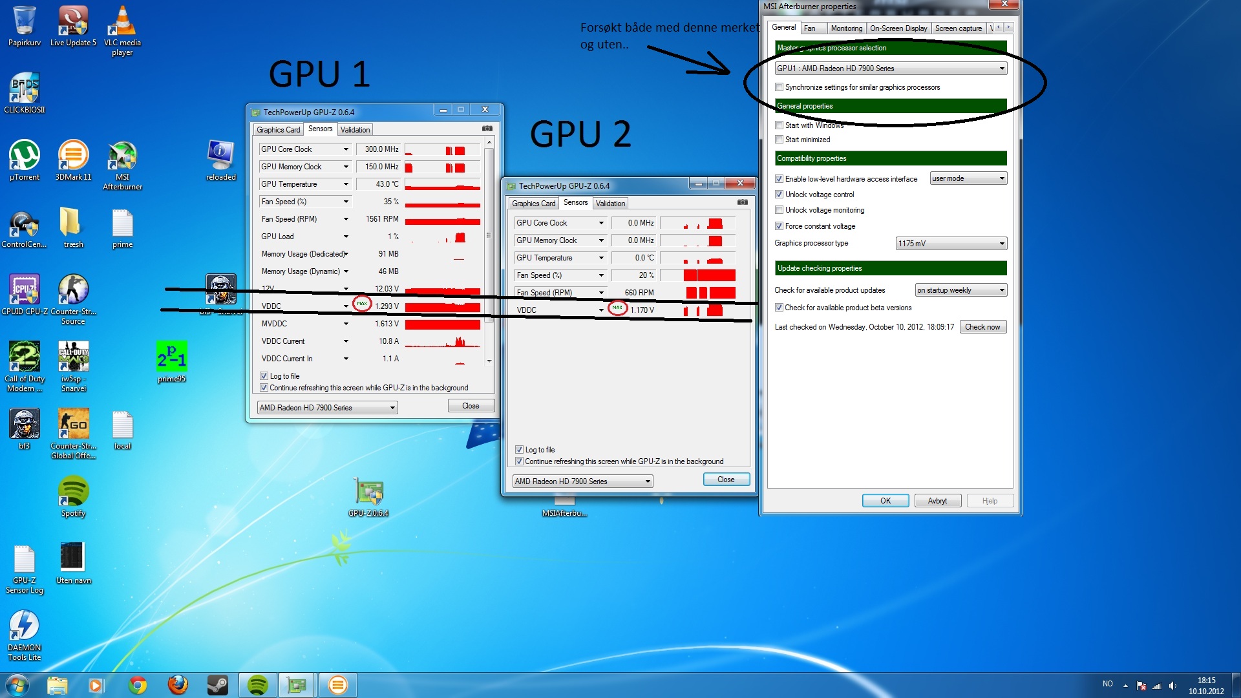The image size is (1241, 698).
Task: Open the træsh folder icon
Action: coord(73,227)
